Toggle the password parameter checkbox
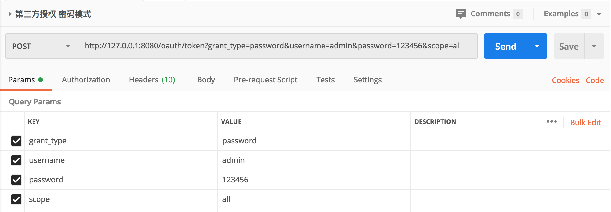611x212 pixels. click(x=16, y=180)
